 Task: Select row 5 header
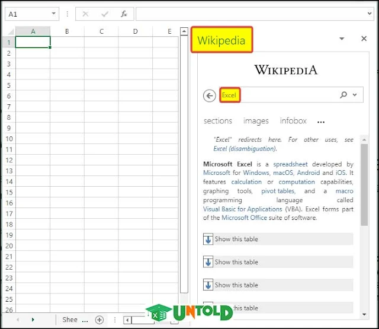point(9,85)
